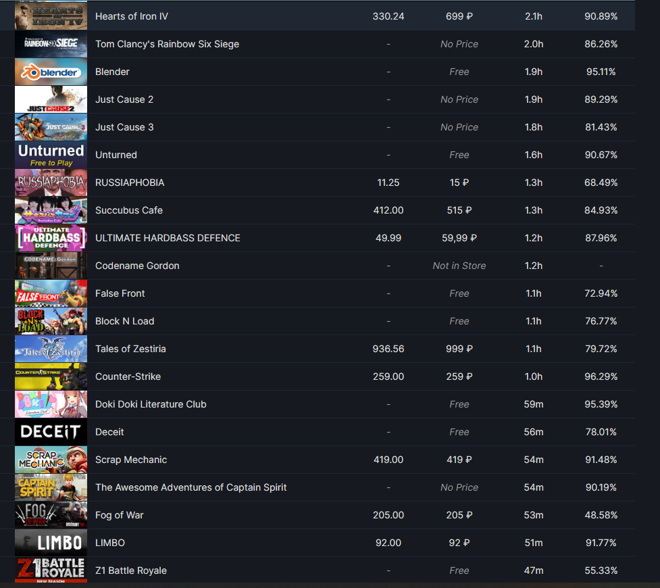Click the Tom Clancy's Rainbow Six Siege title

pos(167,44)
